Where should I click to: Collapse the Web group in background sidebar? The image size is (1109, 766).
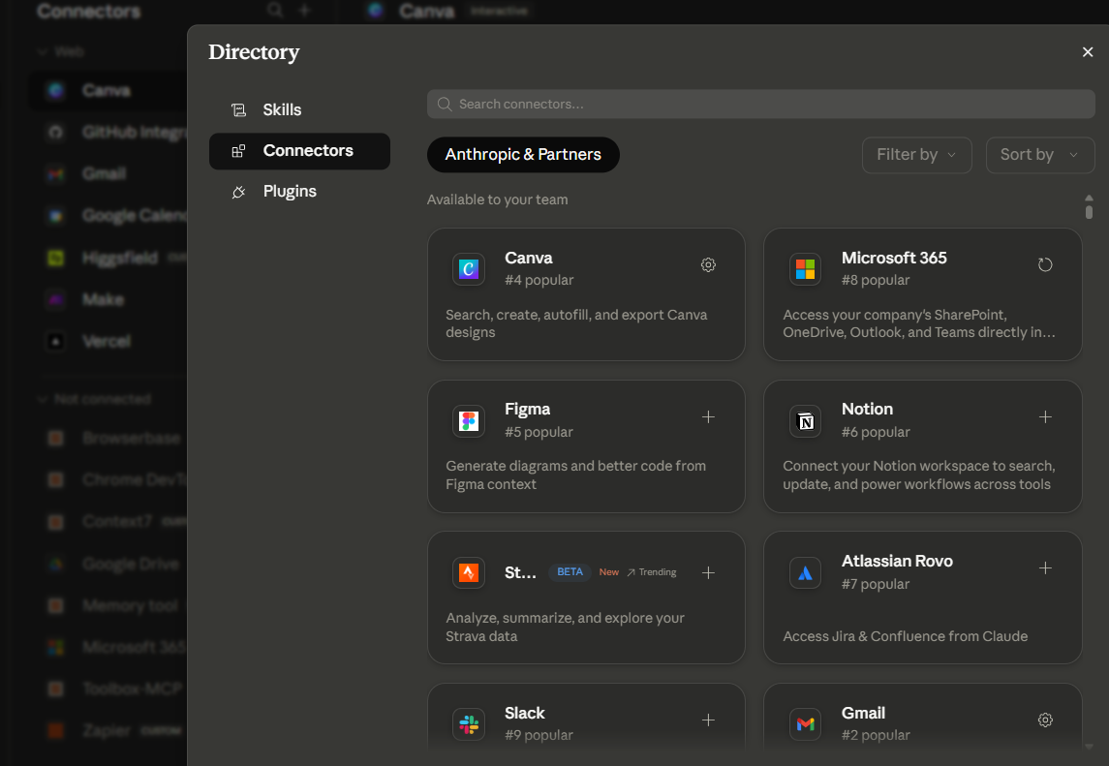point(60,51)
